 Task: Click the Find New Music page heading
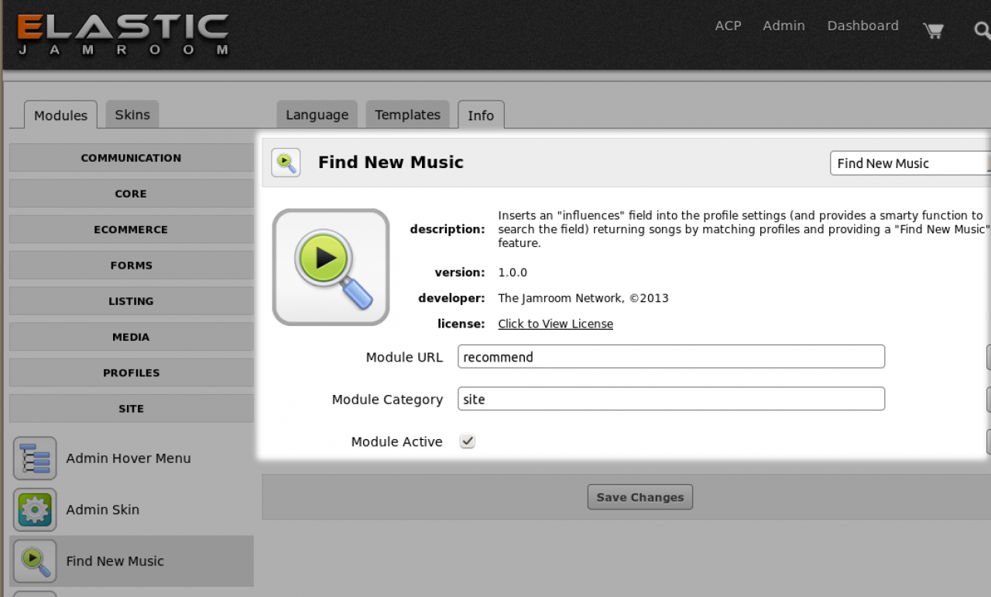(x=391, y=163)
